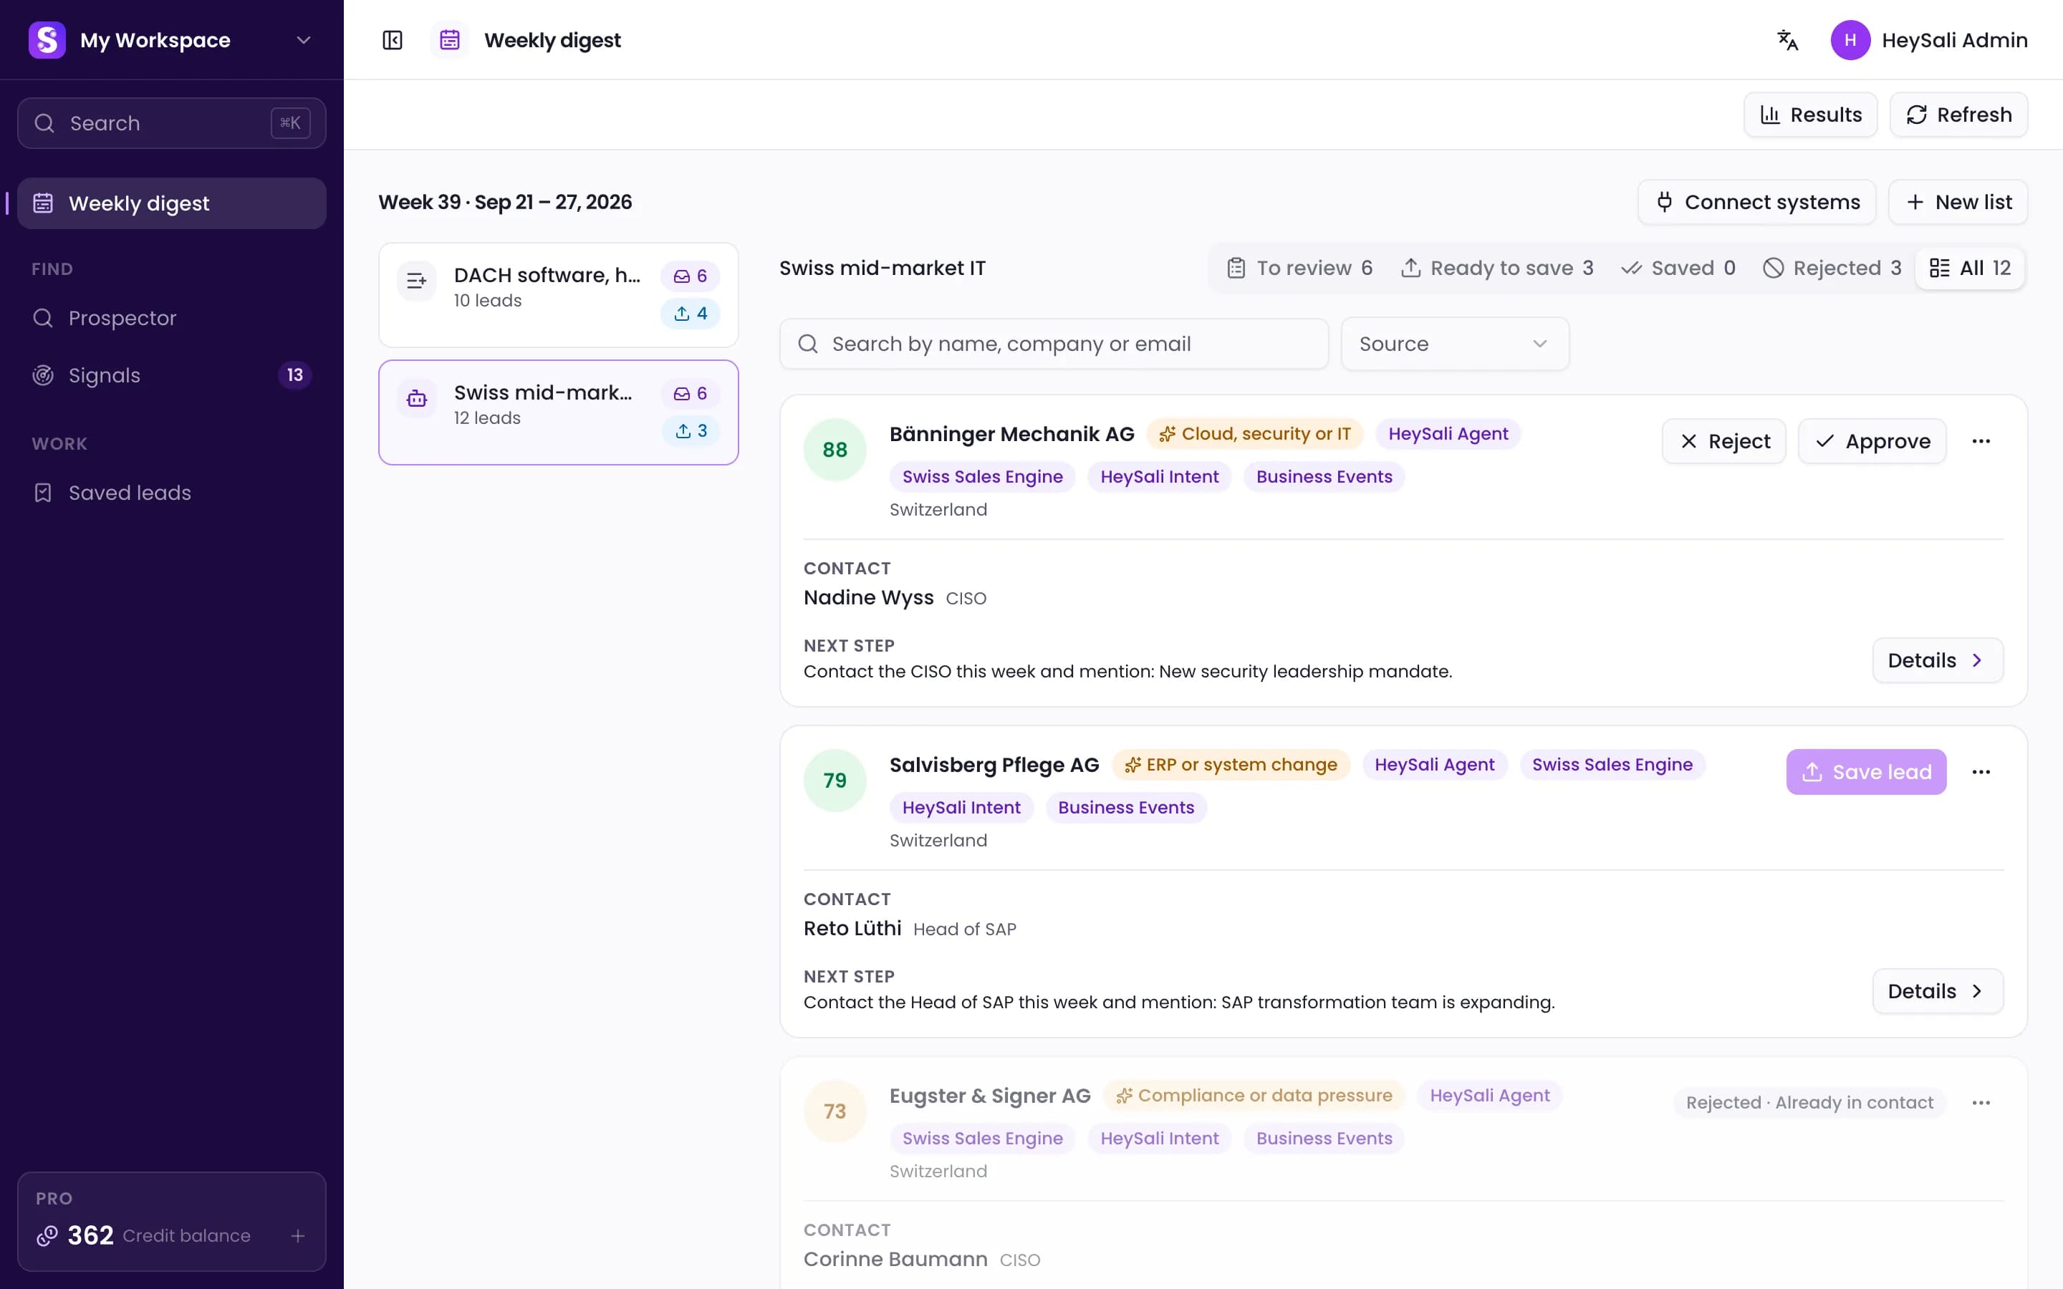Click the Weekly digest calendar header icon
The width and height of the screenshot is (2063, 1289).
click(449, 40)
